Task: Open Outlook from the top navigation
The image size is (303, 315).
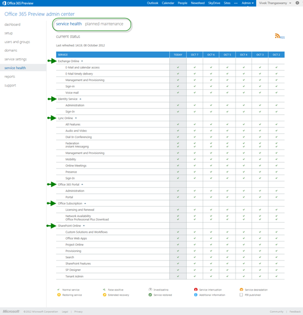Action: 152,3
